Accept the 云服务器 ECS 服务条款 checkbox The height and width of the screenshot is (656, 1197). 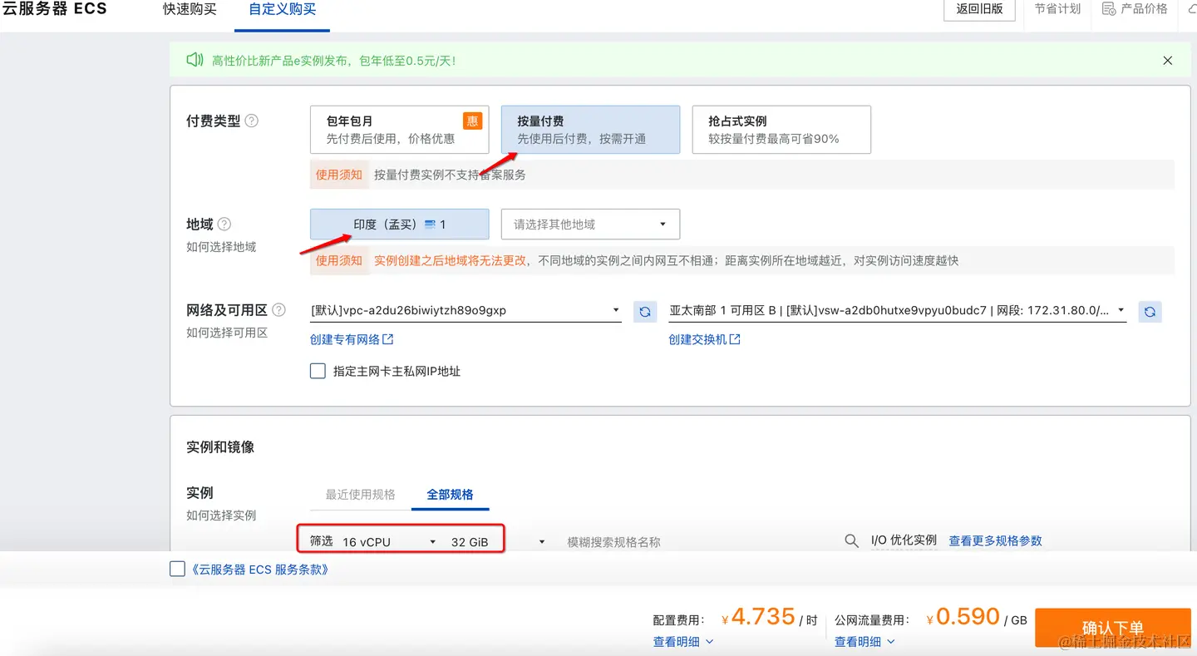pyautogui.click(x=177, y=569)
